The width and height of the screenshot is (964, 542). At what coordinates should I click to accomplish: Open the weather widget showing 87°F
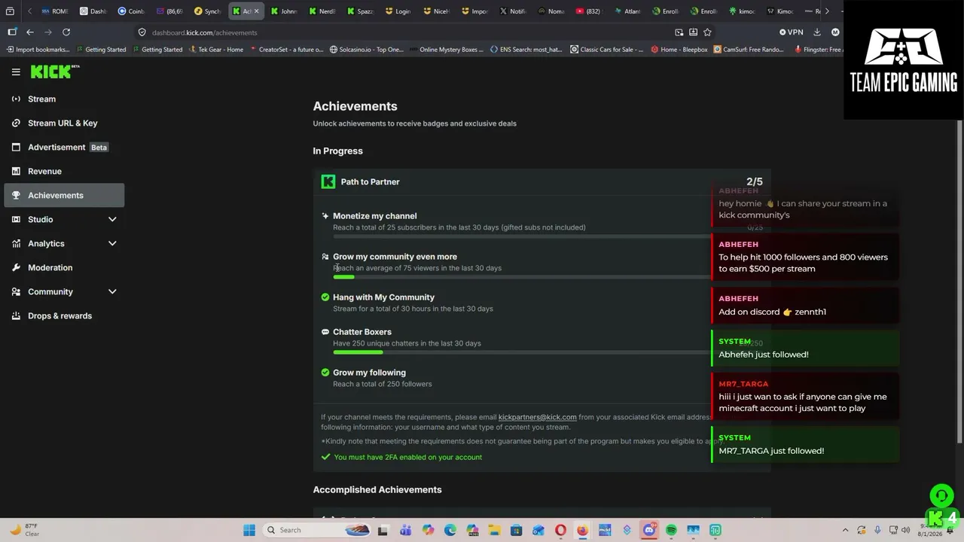24,530
